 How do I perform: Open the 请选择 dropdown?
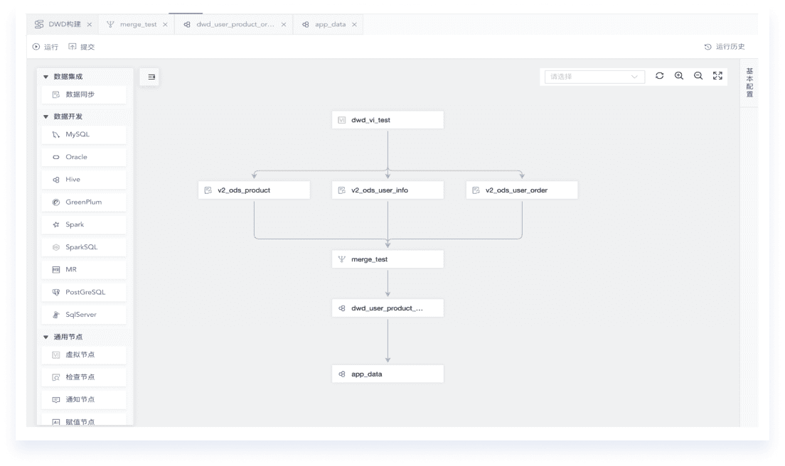[593, 77]
